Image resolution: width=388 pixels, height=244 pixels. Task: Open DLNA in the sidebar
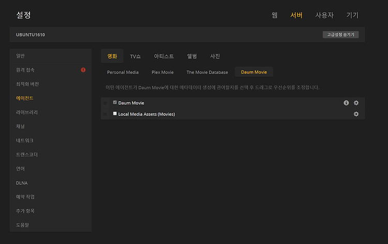tap(51, 183)
